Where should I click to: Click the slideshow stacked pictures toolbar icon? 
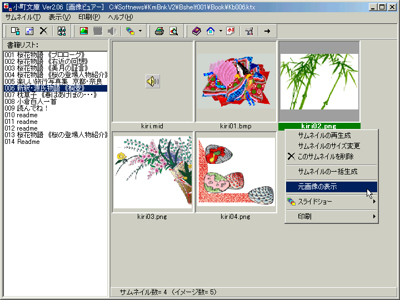(131, 31)
